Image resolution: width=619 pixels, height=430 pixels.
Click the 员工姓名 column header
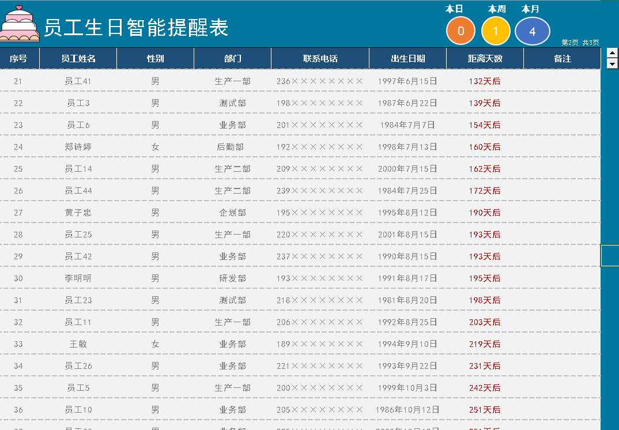pyautogui.click(x=78, y=59)
